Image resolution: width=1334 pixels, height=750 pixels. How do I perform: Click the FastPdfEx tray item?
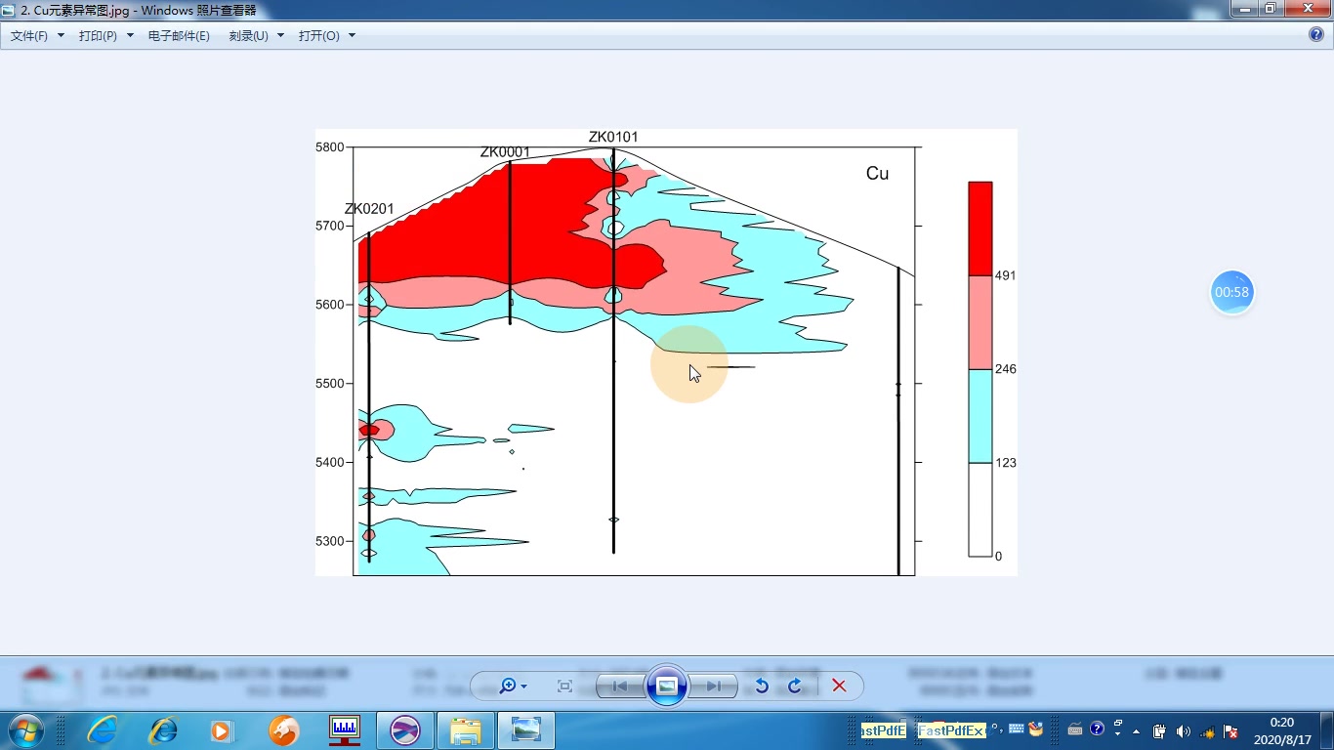(953, 730)
